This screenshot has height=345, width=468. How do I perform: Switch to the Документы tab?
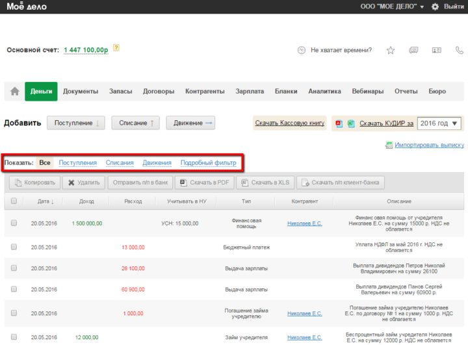click(x=81, y=92)
